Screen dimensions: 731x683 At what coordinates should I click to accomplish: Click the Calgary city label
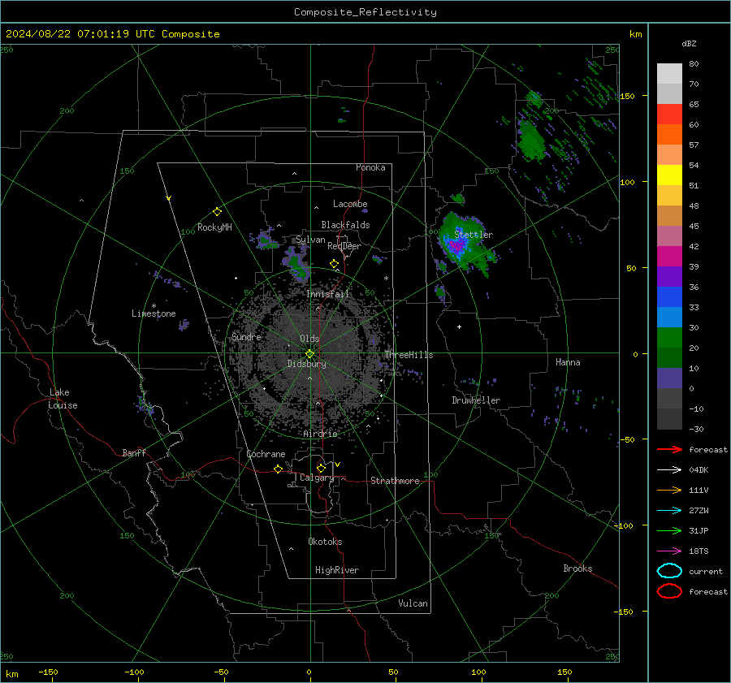point(317,478)
